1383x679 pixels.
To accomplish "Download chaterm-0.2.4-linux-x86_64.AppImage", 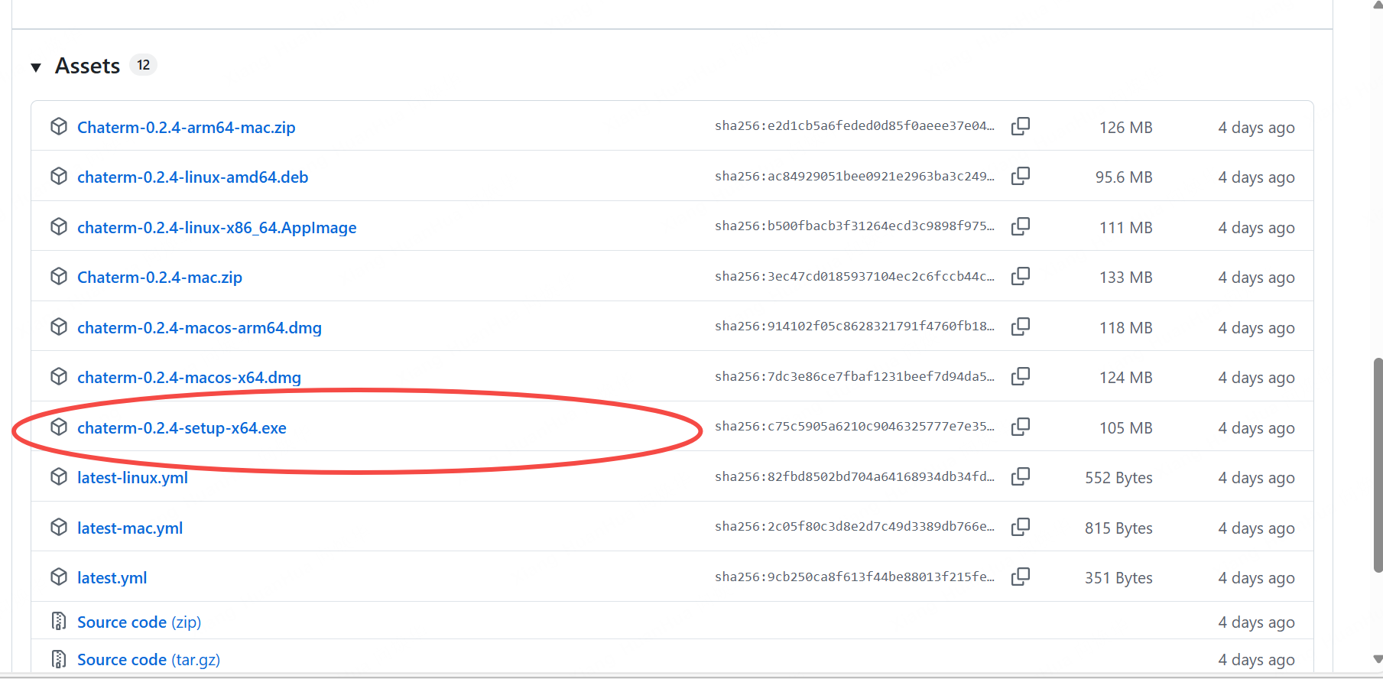I will coord(217,228).
